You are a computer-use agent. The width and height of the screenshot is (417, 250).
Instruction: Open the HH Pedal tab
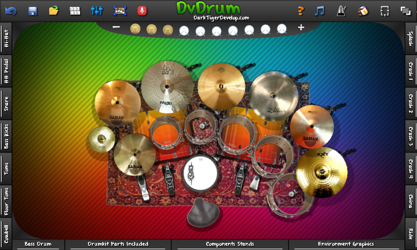(6, 71)
